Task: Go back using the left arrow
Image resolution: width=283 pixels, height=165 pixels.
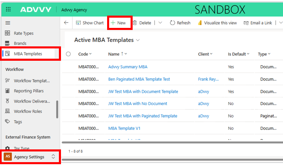Action: [x=66, y=23]
